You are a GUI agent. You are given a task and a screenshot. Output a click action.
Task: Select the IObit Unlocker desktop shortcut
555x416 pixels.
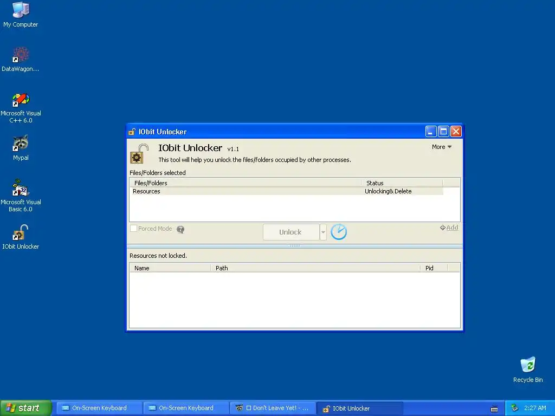click(21, 237)
